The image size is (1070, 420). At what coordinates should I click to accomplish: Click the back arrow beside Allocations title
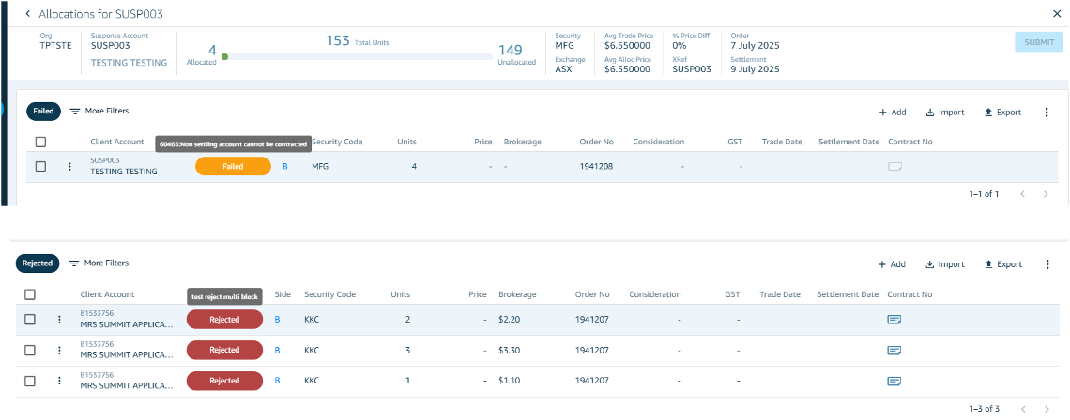pyautogui.click(x=27, y=14)
